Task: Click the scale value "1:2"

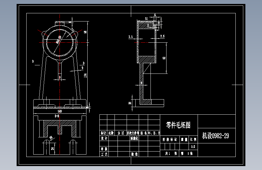Action: click(x=193, y=147)
